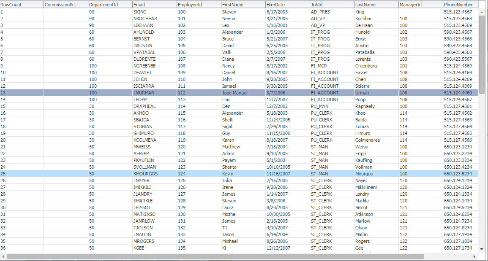Click the last name Sciarra cell

pos(376,86)
